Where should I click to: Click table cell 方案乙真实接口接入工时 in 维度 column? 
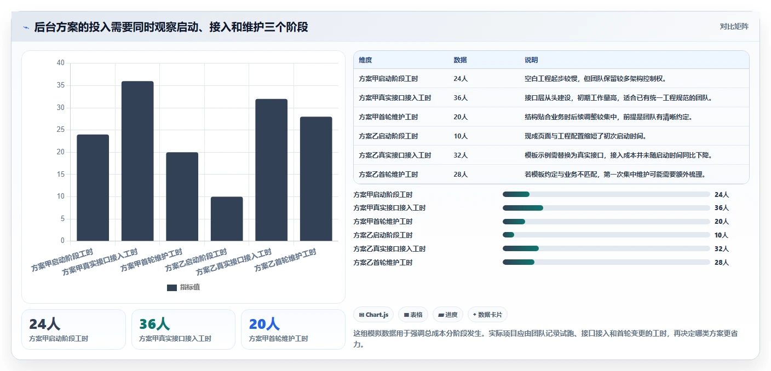pos(395,155)
